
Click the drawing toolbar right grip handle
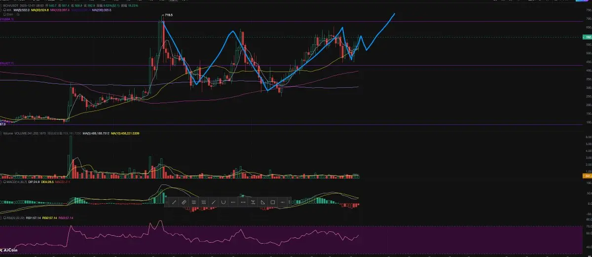[289, 202]
